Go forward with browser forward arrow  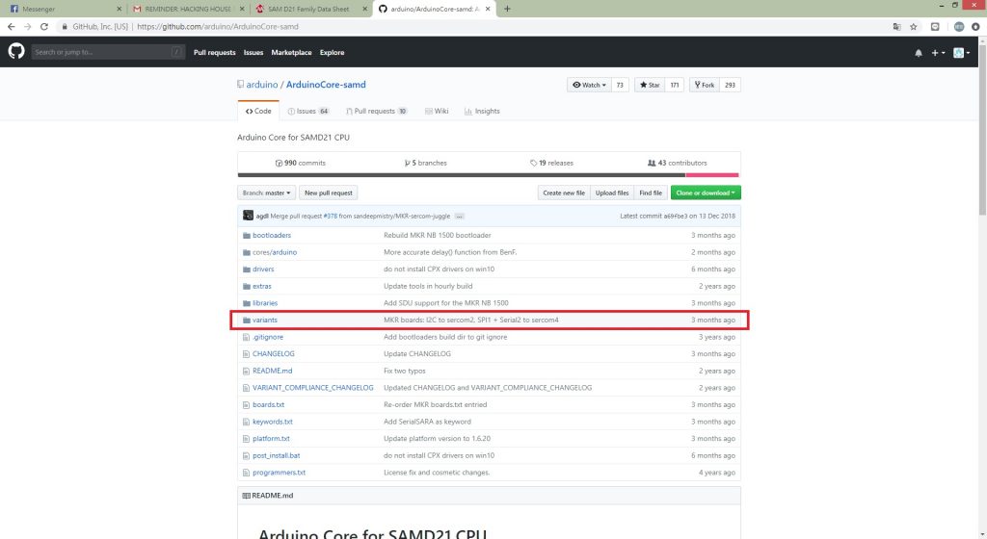pyautogui.click(x=27, y=26)
